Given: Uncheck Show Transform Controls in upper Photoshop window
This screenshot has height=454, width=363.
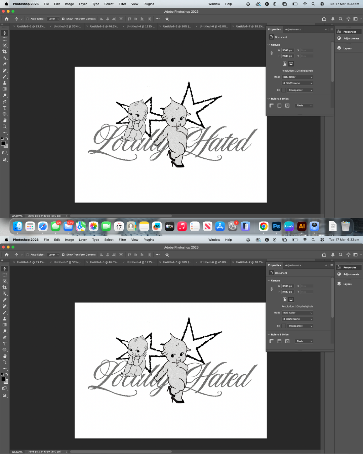Looking at the screenshot, I should [x=63, y=19].
